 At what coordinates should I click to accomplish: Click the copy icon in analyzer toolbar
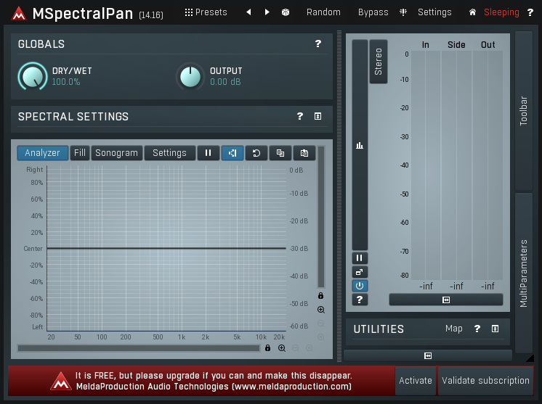point(280,153)
